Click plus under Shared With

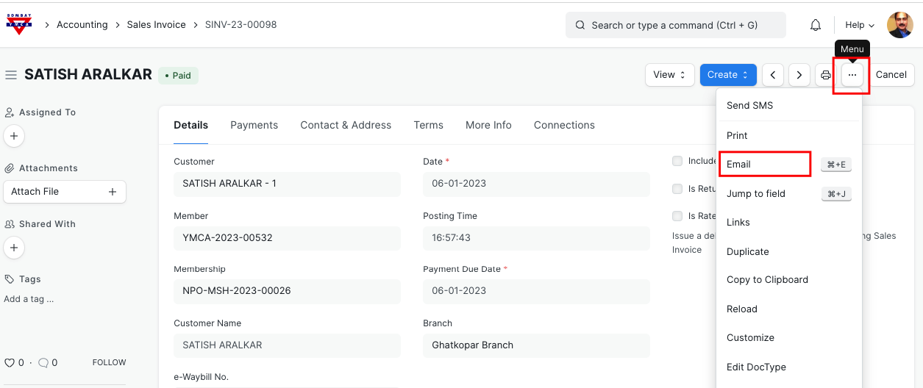(x=14, y=248)
